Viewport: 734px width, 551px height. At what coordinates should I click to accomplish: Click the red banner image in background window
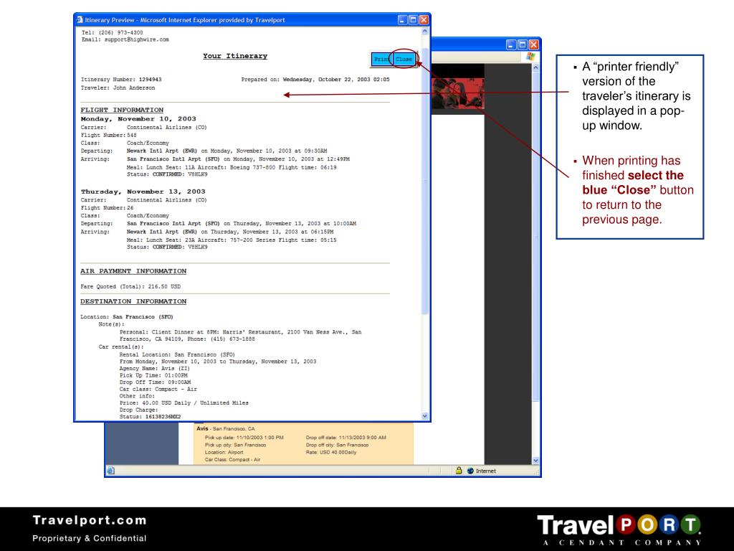[457, 93]
